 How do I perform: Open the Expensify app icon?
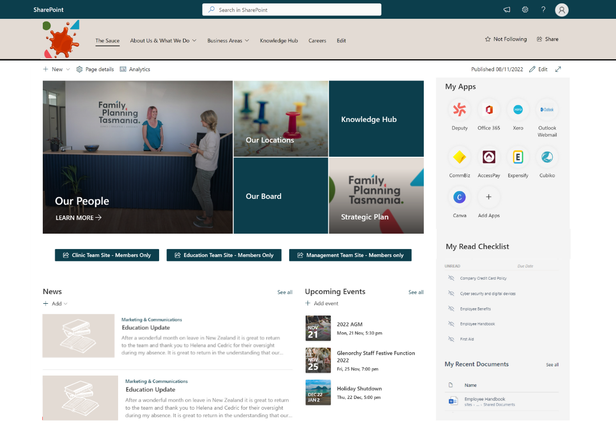(x=518, y=157)
